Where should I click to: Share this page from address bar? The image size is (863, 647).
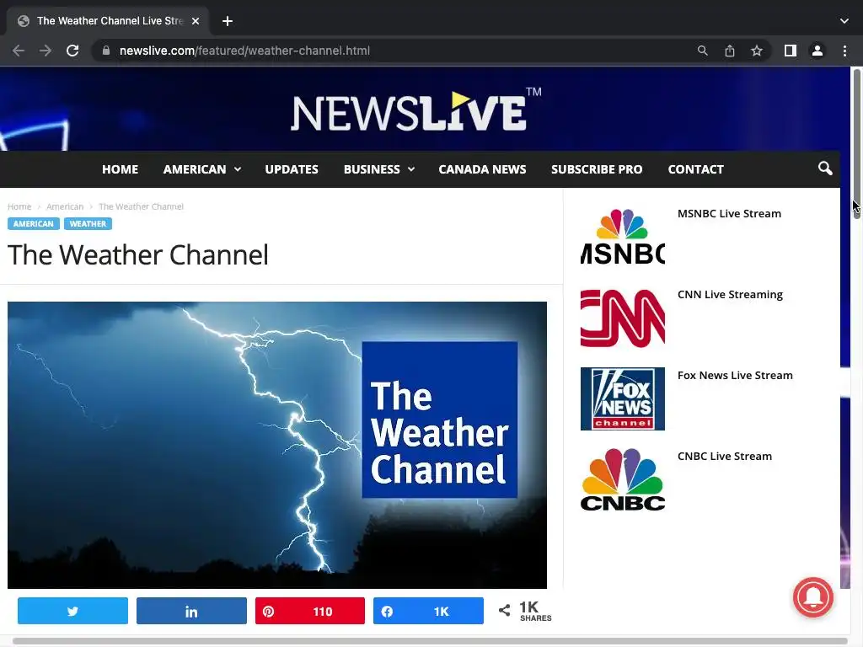(x=730, y=51)
